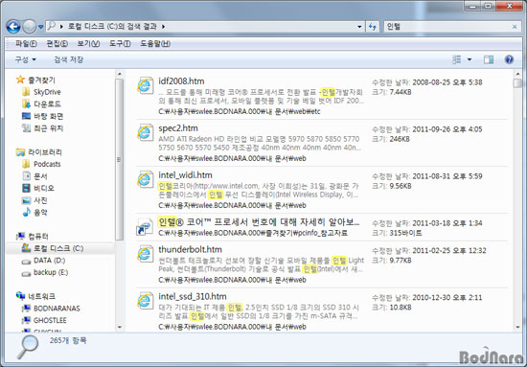527x367 pixels.
Task: Select the intel_ssd_310.htm file name
Action: 193,296
